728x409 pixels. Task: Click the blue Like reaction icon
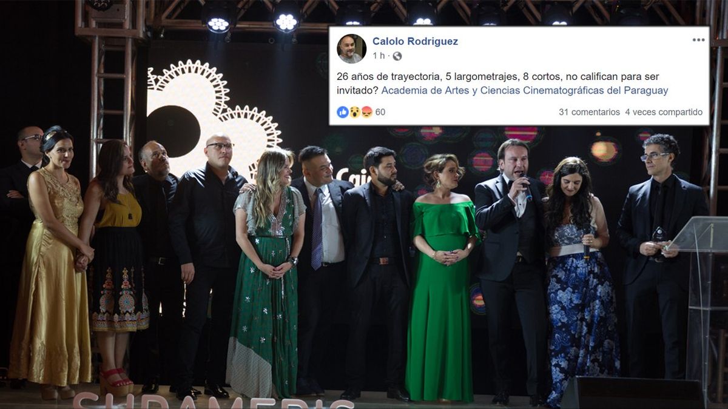click(343, 112)
